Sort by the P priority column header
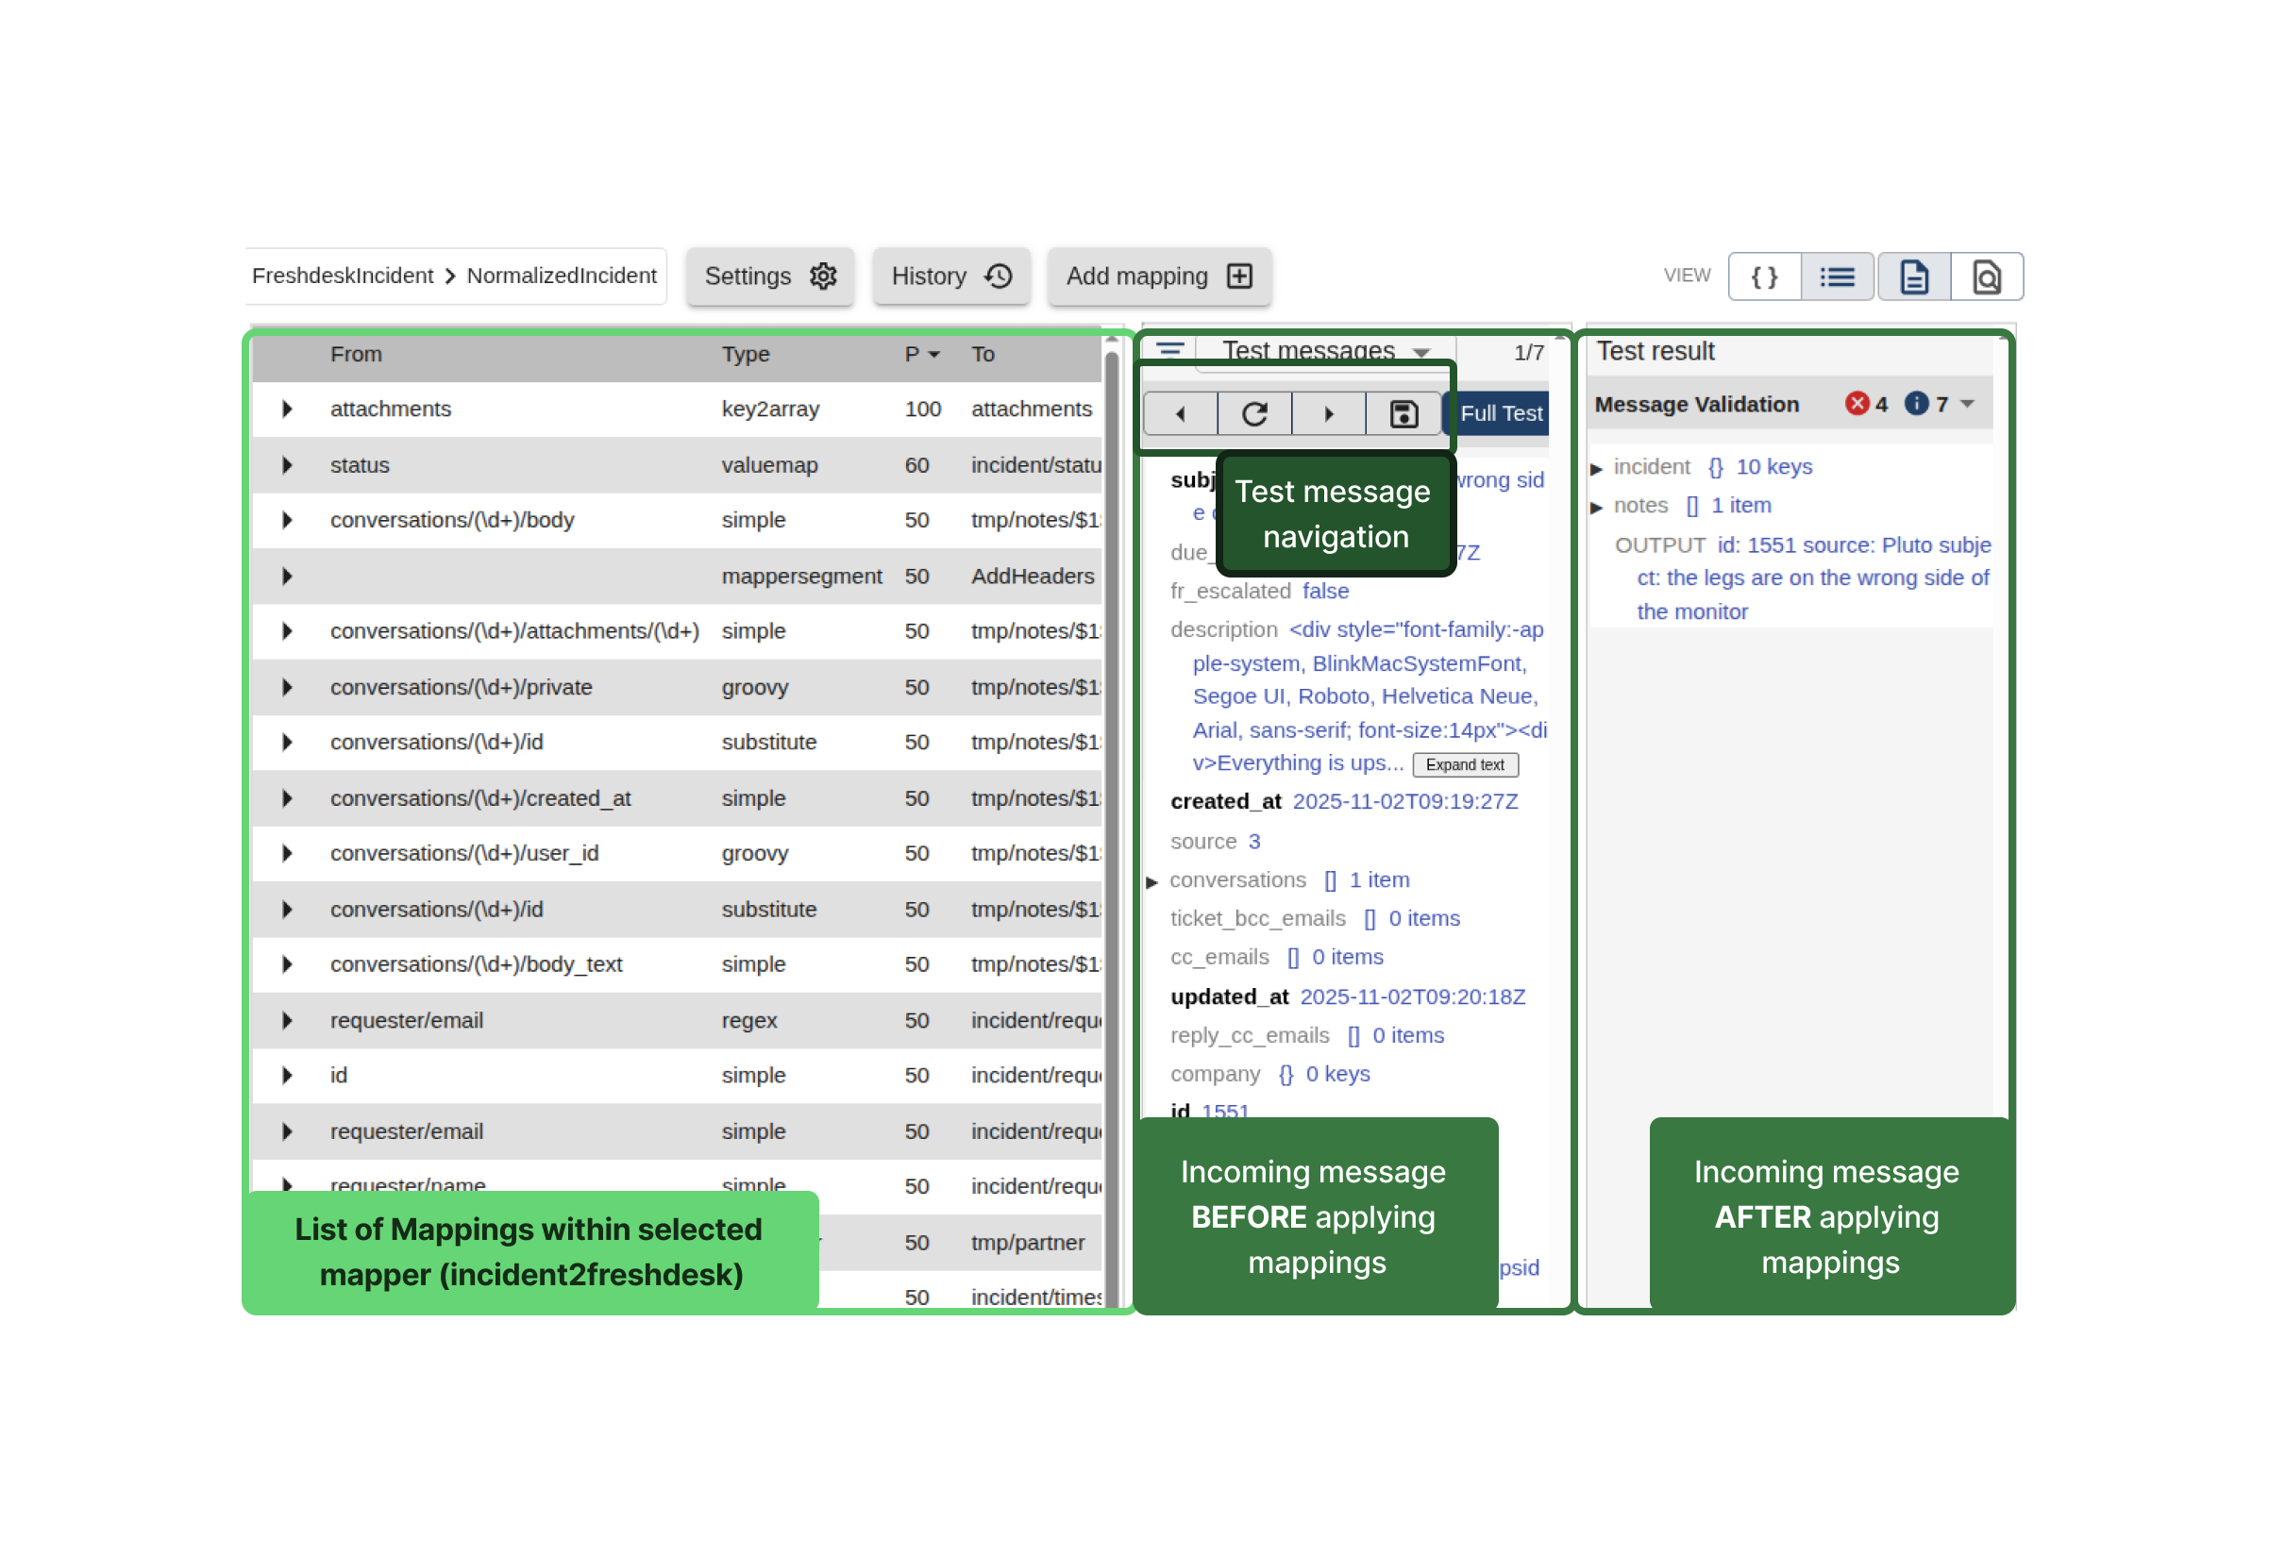 (x=920, y=355)
